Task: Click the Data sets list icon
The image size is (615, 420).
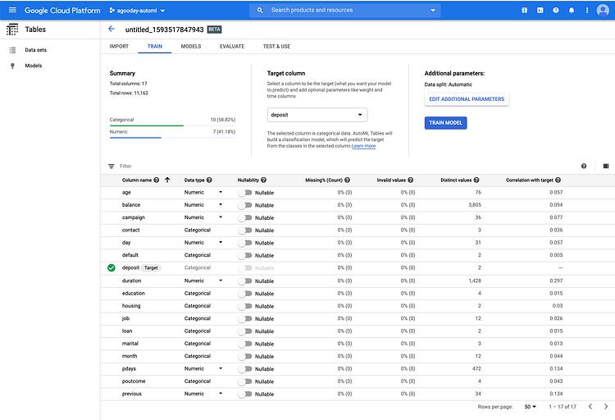Action: click(12, 50)
